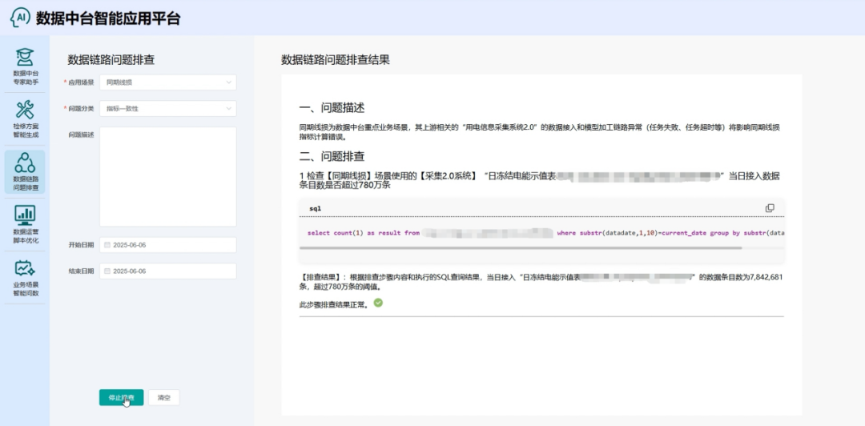Screen dimensions: 865x426
Task: Click 二、问题排查 heading
Action: [332, 156]
